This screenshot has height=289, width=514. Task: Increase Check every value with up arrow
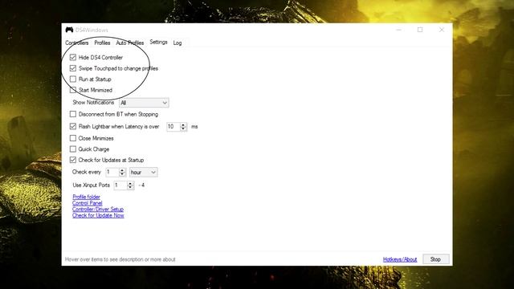[122, 170]
